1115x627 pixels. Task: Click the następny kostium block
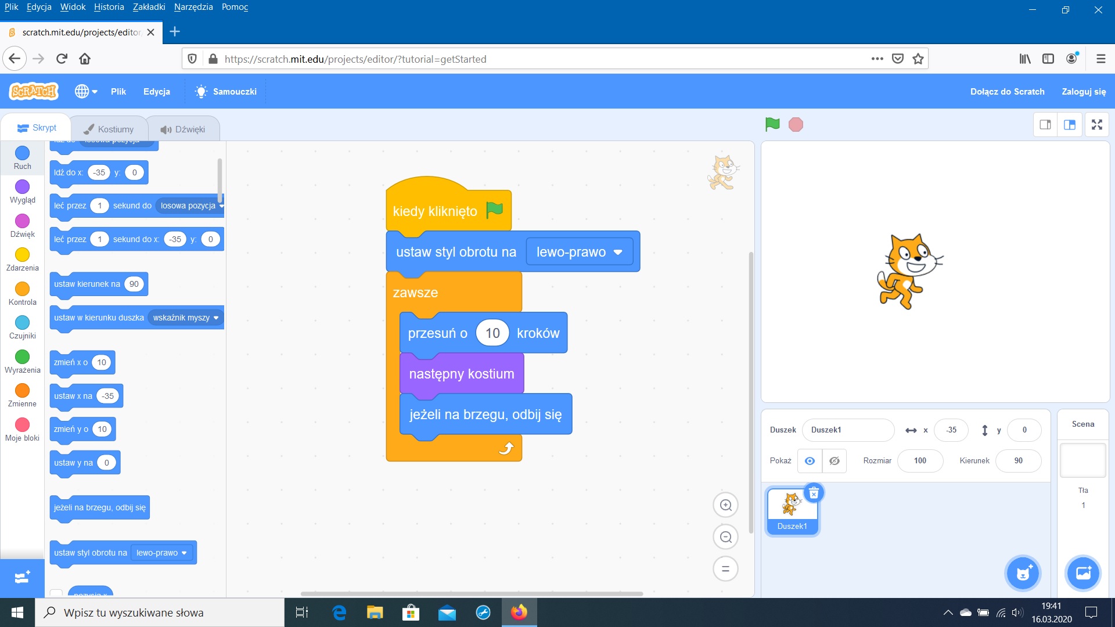click(x=462, y=374)
